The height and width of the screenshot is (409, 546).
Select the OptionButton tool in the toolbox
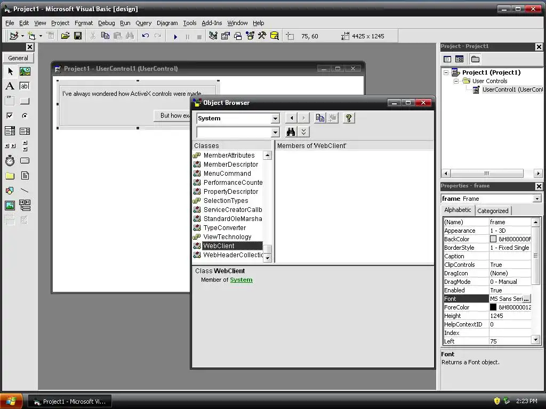pyautogui.click(x=25, y=116)
